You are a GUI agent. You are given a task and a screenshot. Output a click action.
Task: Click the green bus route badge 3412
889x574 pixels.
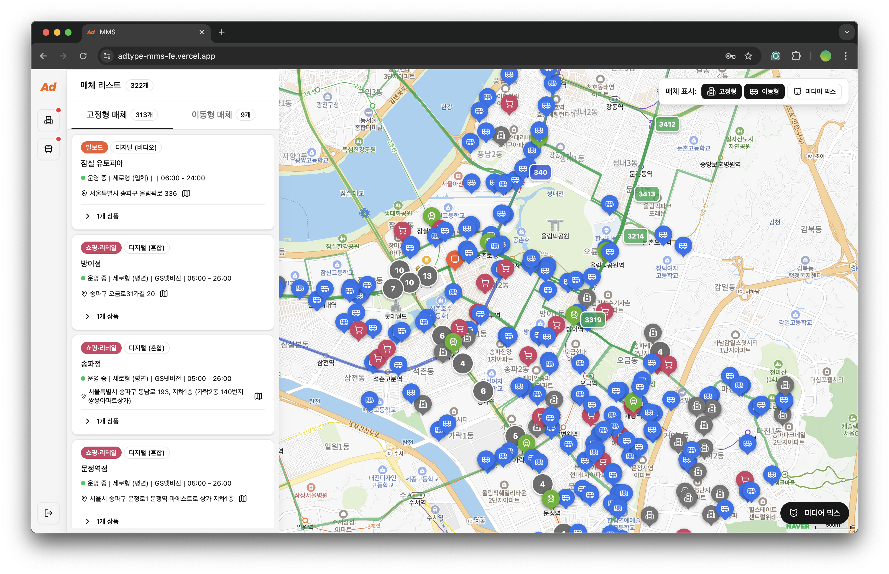pos(667,124)
